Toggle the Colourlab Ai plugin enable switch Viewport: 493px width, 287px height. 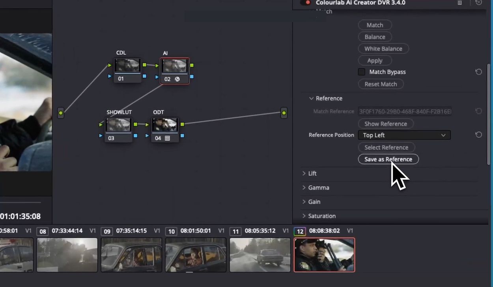click(x=305, y=3)
